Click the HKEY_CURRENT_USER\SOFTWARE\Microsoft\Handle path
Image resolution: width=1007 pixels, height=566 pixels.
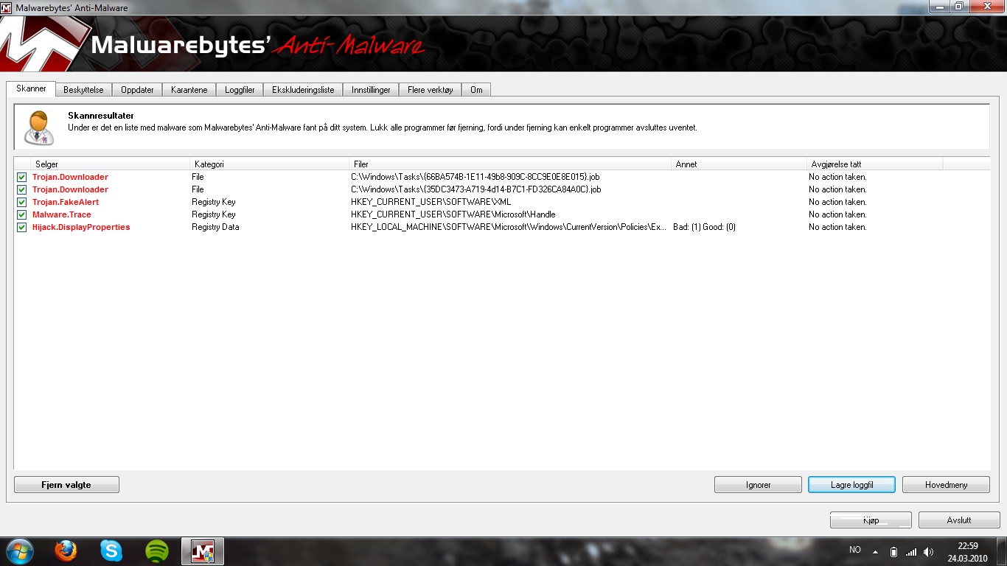tap(453, 214)
